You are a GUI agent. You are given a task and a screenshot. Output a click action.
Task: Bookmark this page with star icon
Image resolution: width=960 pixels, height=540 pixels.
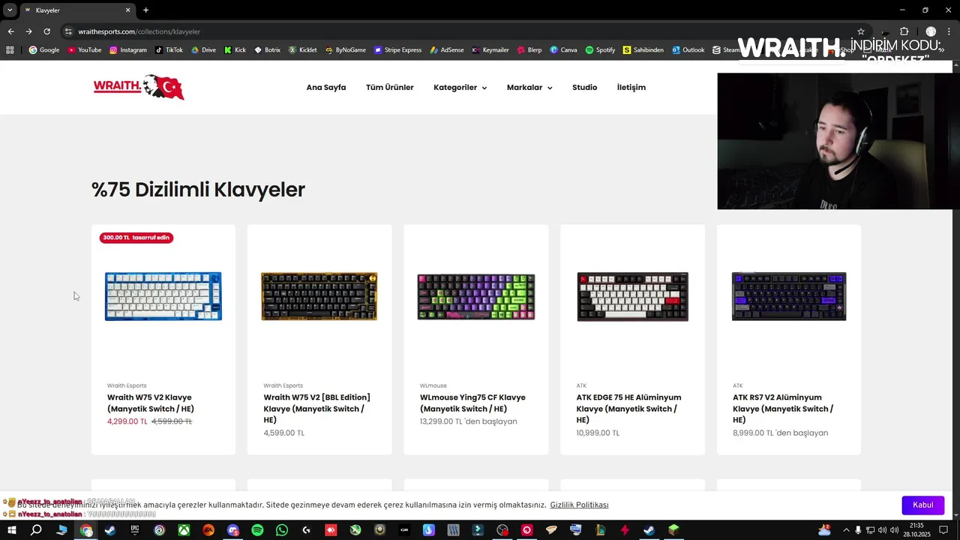pos(861,31)
